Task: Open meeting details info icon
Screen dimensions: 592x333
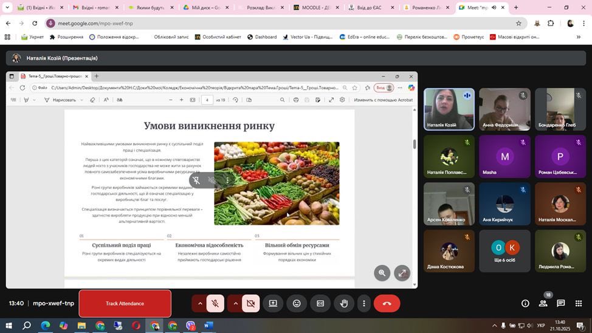Action: tap(525, 304)
